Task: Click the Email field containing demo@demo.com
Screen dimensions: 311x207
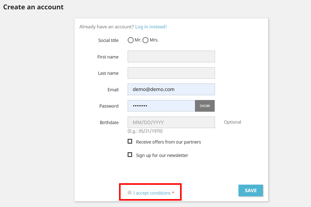Action: click(171, 89)
